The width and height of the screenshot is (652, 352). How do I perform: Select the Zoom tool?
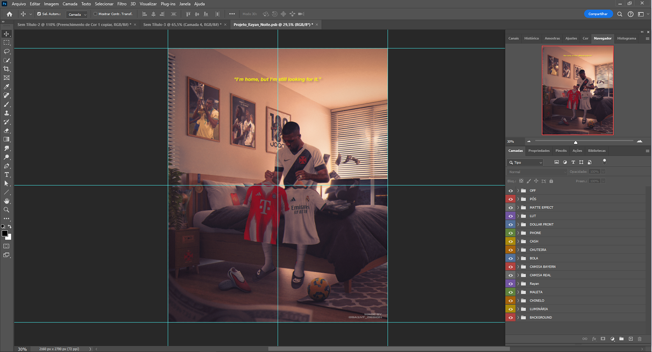6,210
